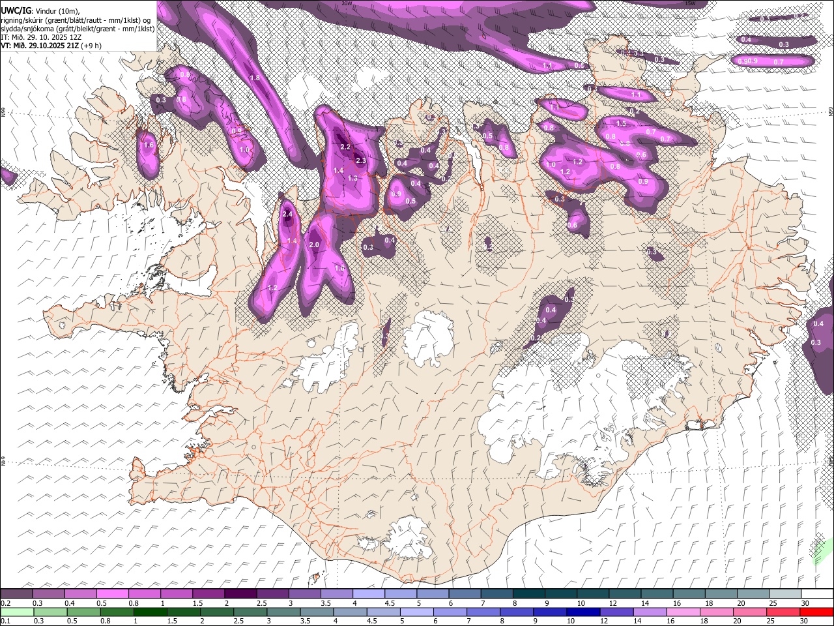Image resolution: width=834 pixels, height=626 pixels.
Task: Click the 20W longitude label at top
Action: 347,3
